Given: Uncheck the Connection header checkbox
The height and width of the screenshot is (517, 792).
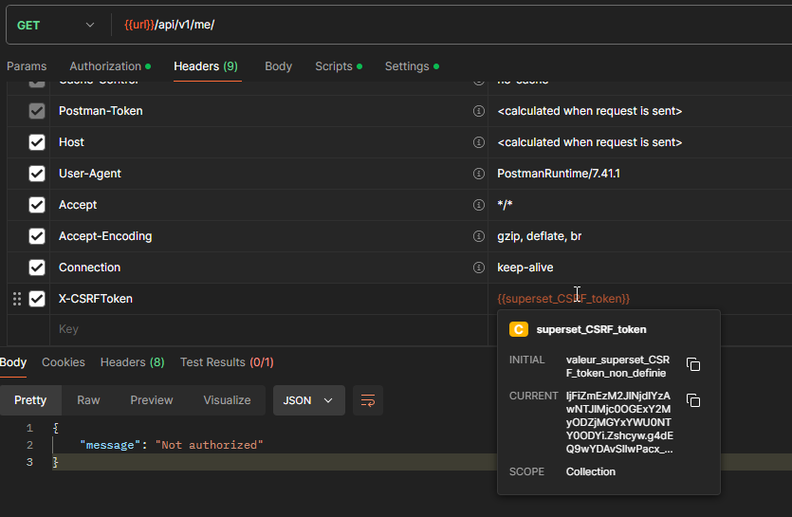Looking at the screenshot, I should tap(37, 268).
